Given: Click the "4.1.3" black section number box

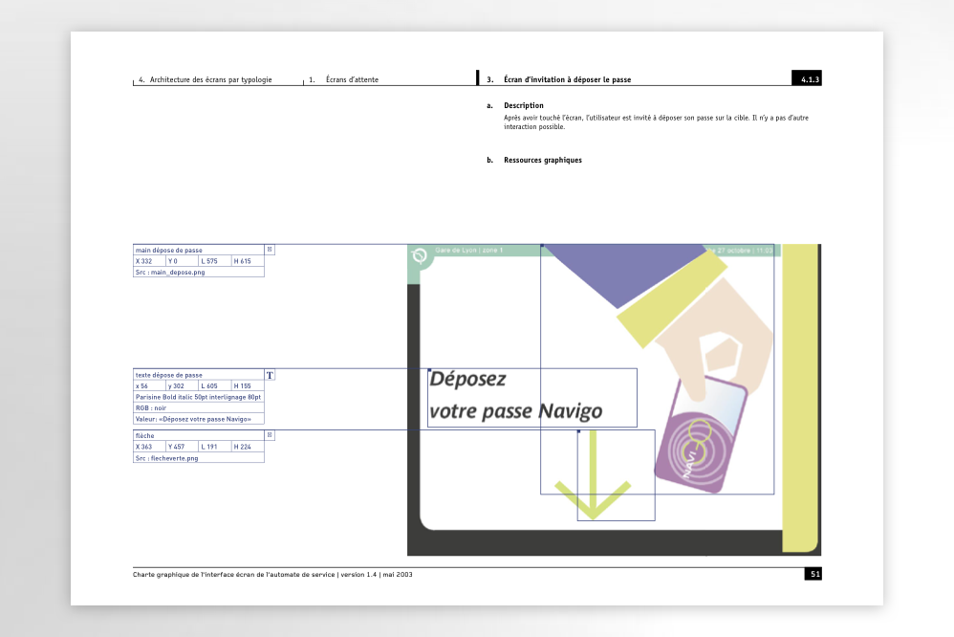Looking at the screenshot, I should [807, 78].
